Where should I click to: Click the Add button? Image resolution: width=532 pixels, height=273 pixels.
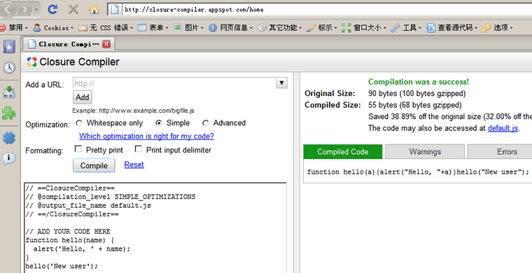(x=83, y=97)
